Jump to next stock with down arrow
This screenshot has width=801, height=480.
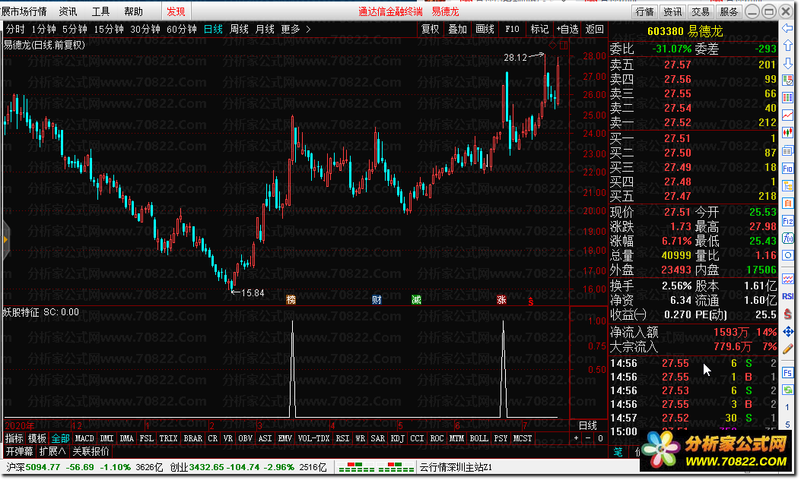(788, 63)
